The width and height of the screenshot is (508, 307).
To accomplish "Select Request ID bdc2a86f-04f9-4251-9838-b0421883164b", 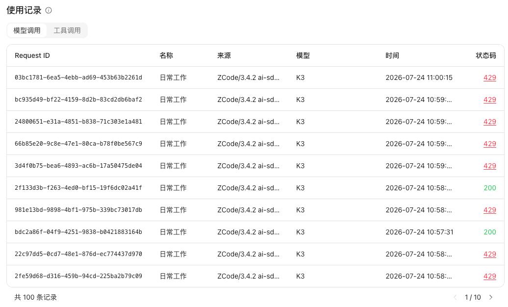I will (x=78, y=232).
